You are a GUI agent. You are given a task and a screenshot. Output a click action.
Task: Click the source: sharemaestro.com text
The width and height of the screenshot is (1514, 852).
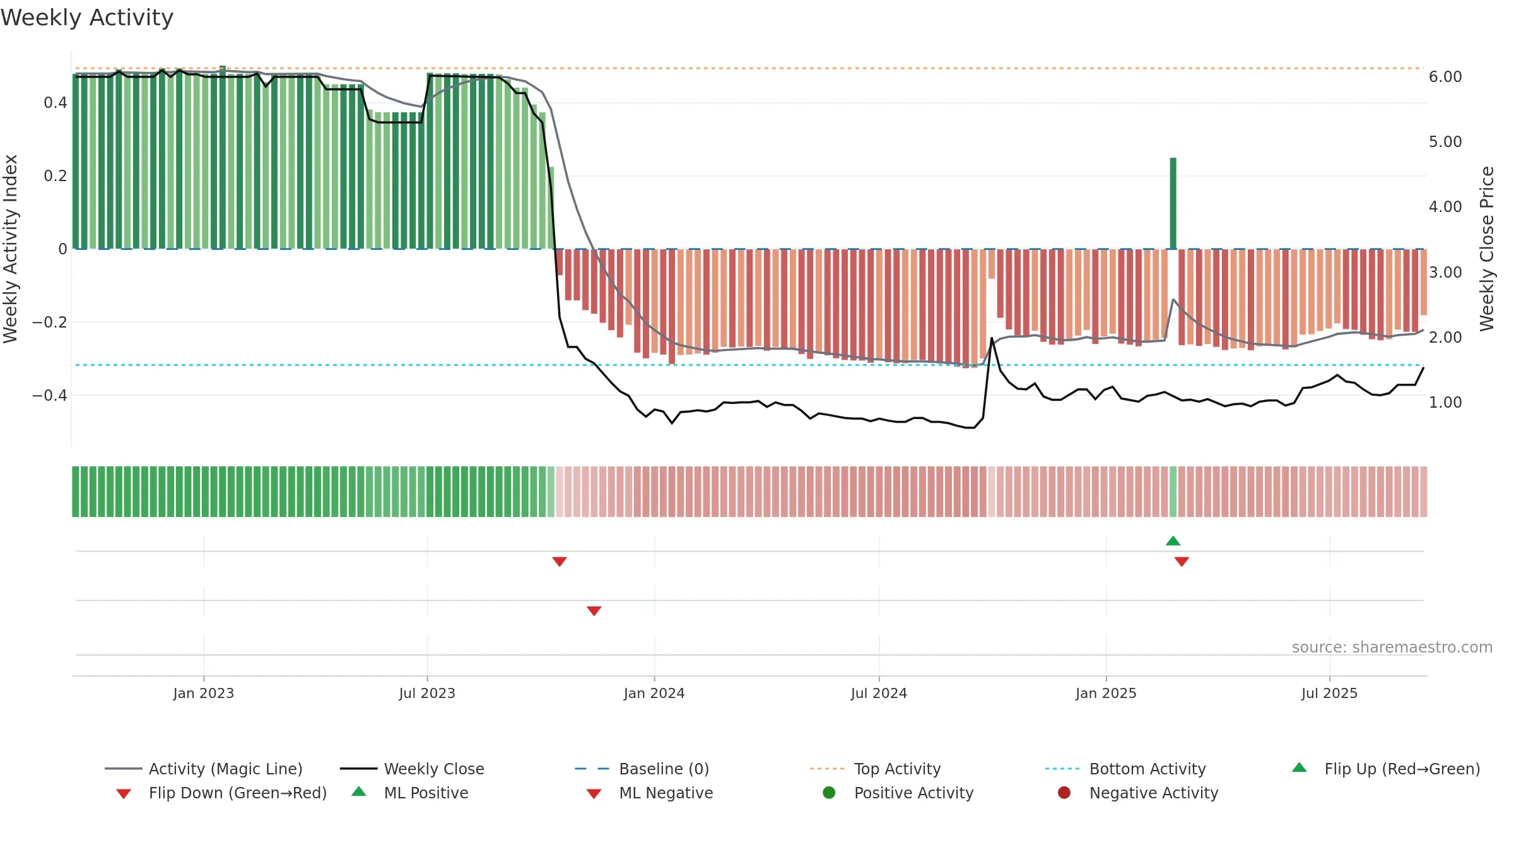point(1392,648)
